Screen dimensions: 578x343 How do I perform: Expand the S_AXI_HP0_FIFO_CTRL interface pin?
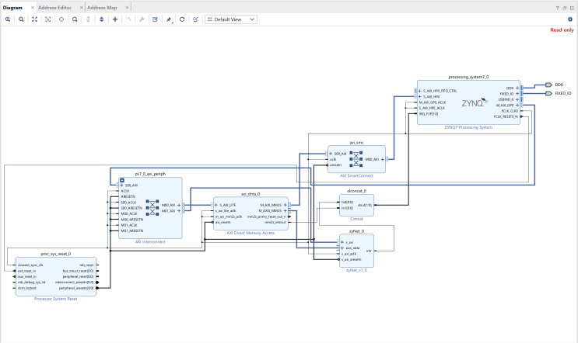pyautogui.click(x=419, y=91)
